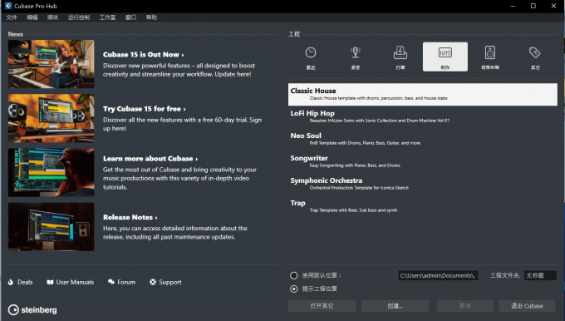Open 'Cubase 15 is Out Now' headline

144,54
